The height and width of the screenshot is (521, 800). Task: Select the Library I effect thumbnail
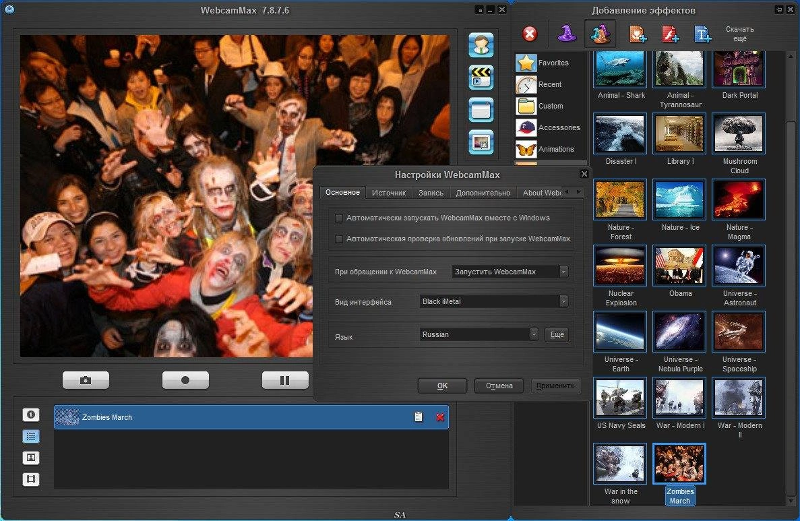pos(679,133)
